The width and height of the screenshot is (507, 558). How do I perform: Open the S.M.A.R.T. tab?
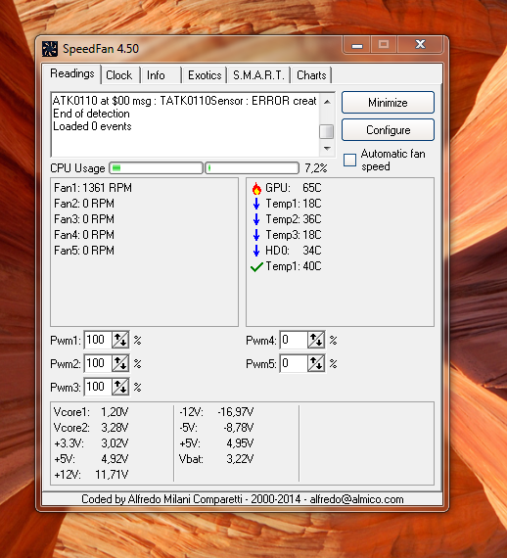point(258,75)
